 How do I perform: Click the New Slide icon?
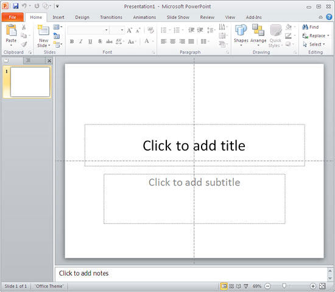[43, 30]
